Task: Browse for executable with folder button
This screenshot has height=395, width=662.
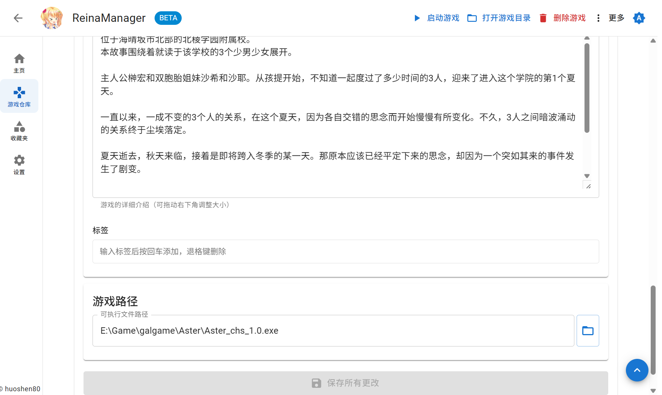Action: (588, 331)
